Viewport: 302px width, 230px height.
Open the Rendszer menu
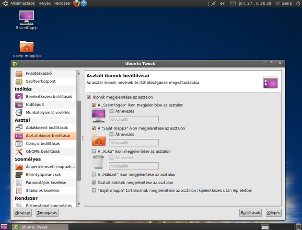[x=63, y=3]
